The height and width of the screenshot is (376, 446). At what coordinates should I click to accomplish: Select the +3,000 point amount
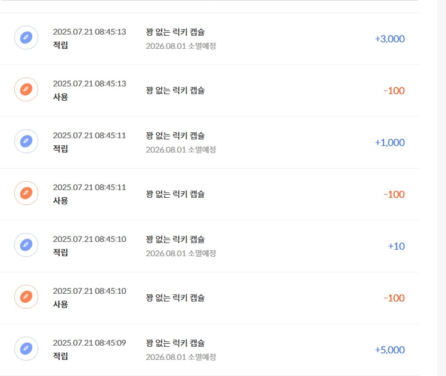tap(390, 39)
